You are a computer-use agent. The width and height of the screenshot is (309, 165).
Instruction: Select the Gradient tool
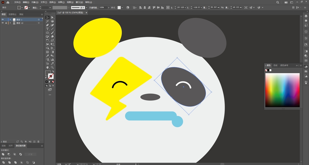52,52
